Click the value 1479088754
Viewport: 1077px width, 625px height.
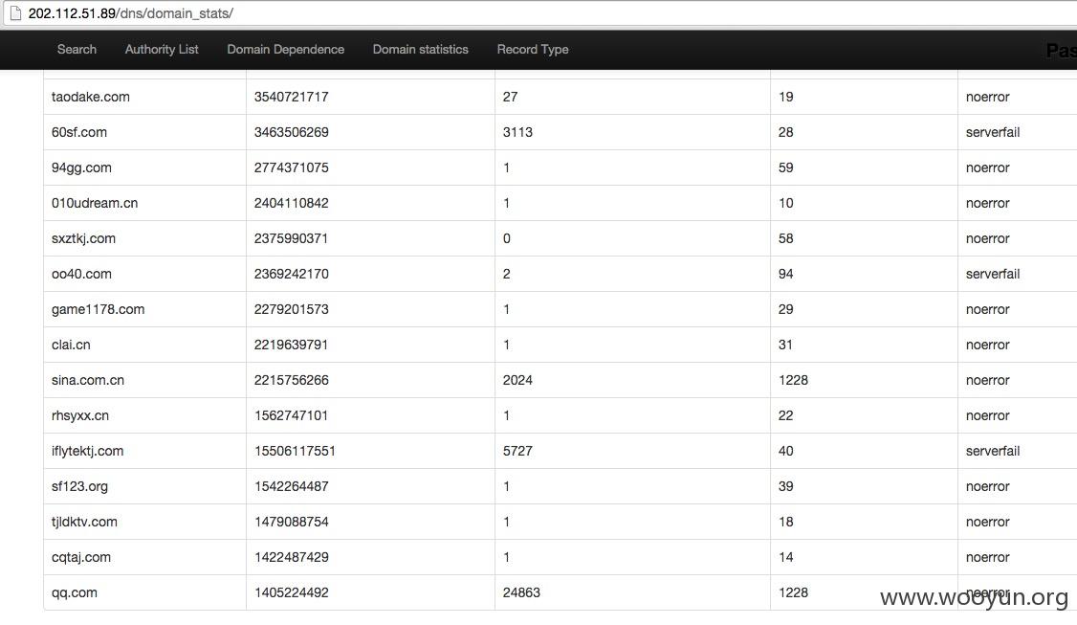click(291, 522)
